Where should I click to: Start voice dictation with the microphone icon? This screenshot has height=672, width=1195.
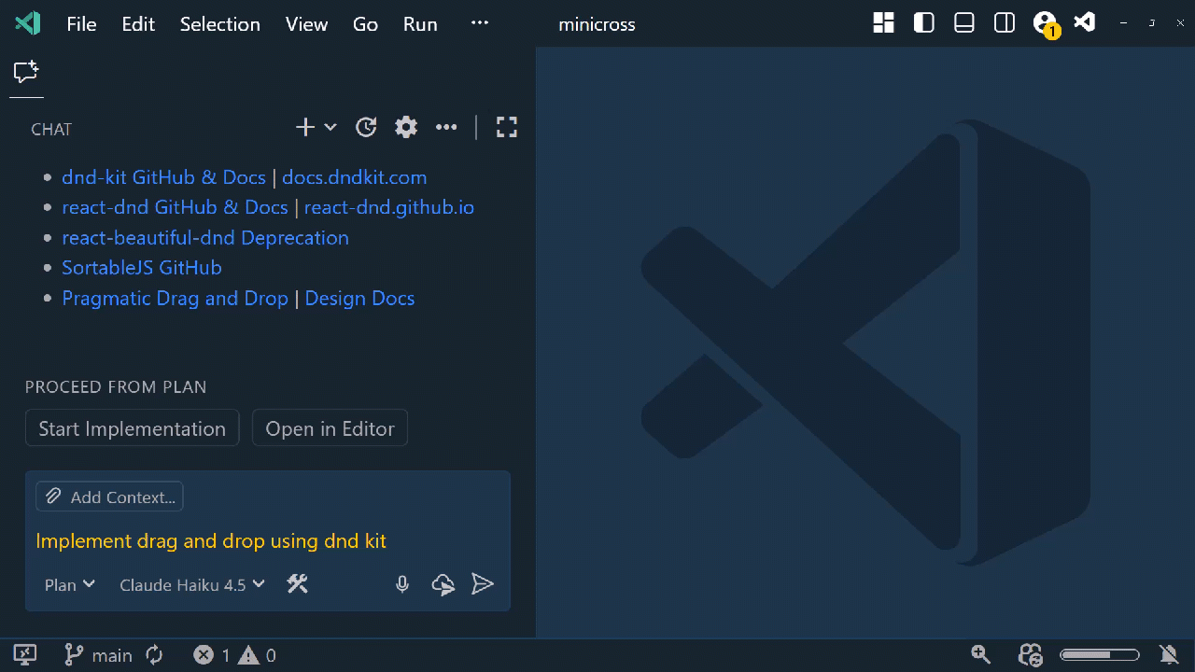[402, 583]
